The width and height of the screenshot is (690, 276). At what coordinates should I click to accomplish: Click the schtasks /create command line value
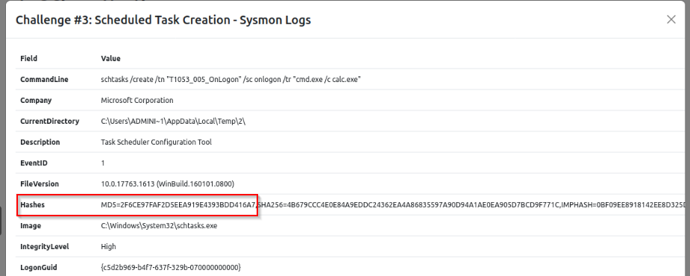click(231, 79)
